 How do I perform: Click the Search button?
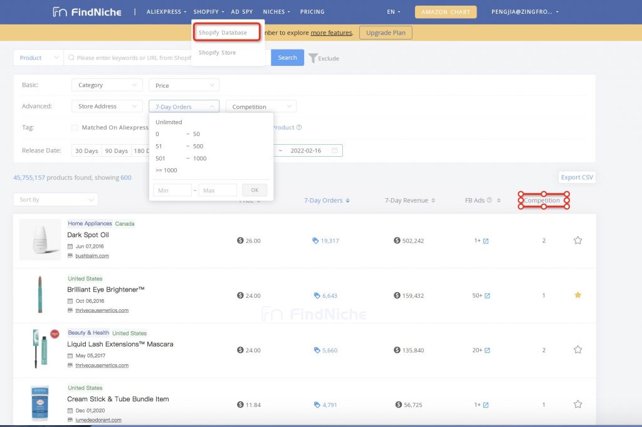click(x=287, y=58)
